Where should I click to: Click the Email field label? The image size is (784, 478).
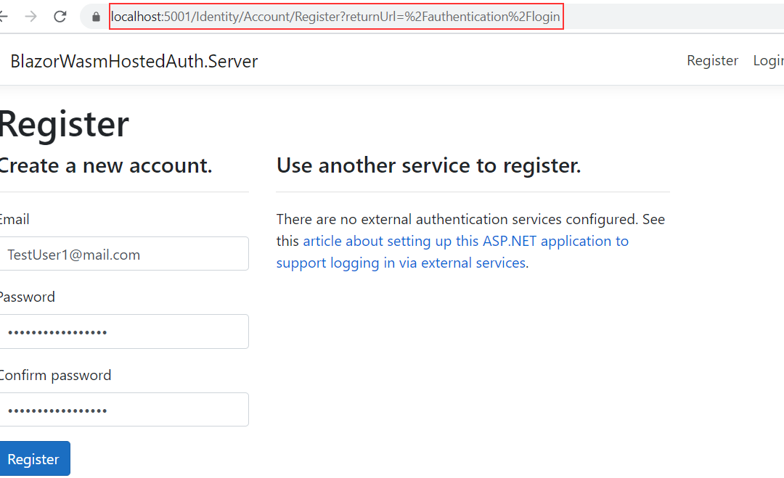(x=14, y=219)
